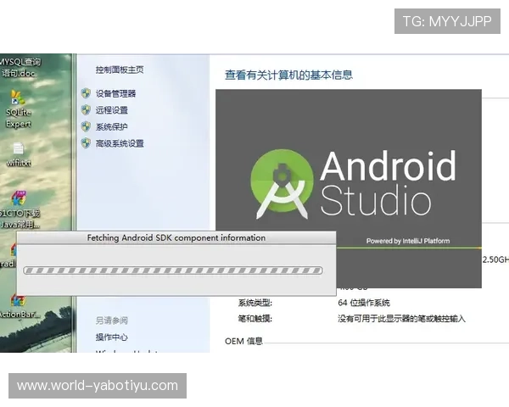Click the shield icon beside 远程设置
The image size is (509, 407).
pos(86,110)
